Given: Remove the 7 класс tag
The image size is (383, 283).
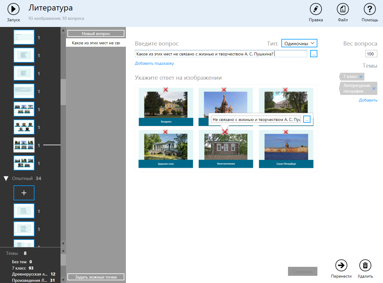Looking at the screenshot, I should point(361,77).
